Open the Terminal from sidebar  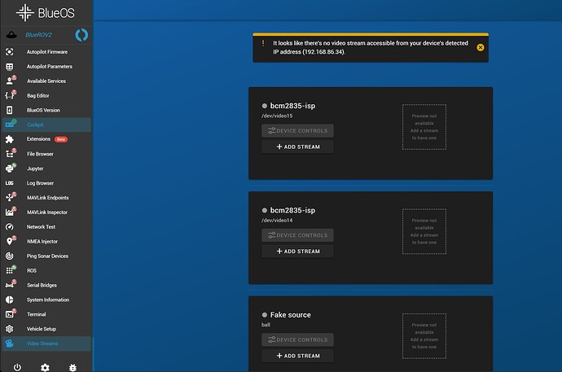click(37, 314)
